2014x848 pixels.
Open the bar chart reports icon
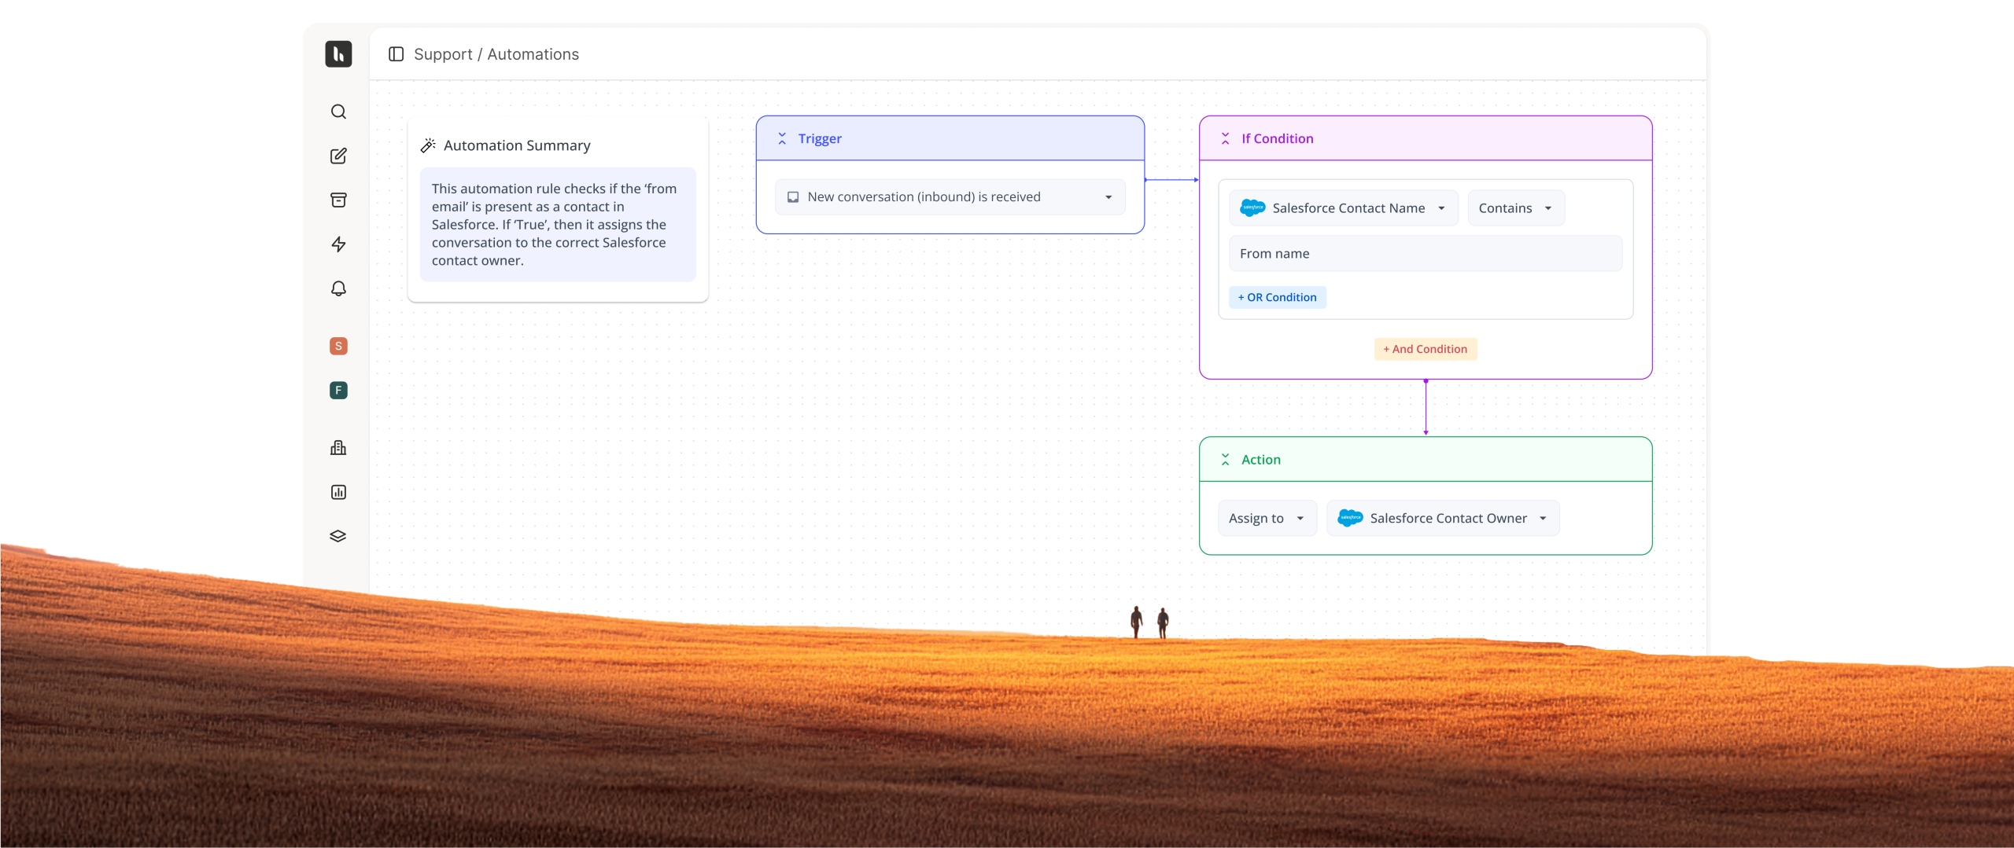(x=338, y=492)
